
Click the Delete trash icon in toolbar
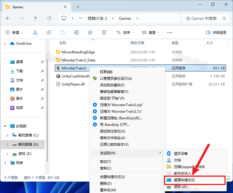[104, 32]
